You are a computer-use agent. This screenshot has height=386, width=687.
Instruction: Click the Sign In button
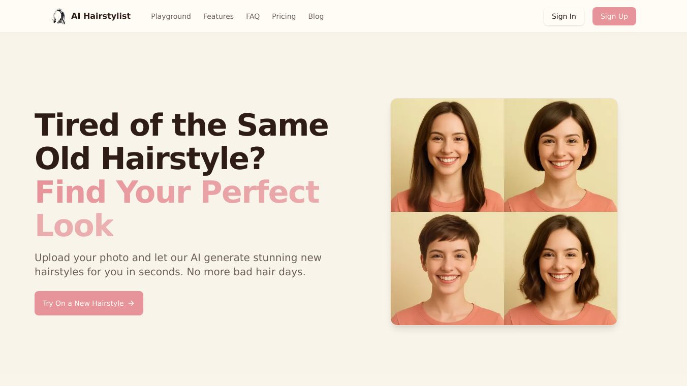(564, 16)
